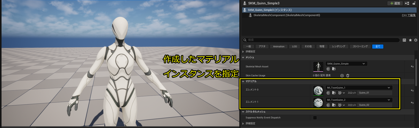This screenshot has width=419, height=128.
Task: Click the Quinn_01 slot name field
Action: (x=375, y=93)
